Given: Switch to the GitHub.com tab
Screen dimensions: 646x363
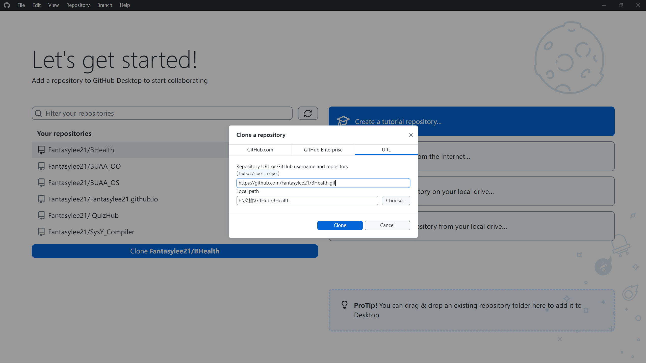Looking at the screenshot, I should pyautogui.click(x=260, y=150).
